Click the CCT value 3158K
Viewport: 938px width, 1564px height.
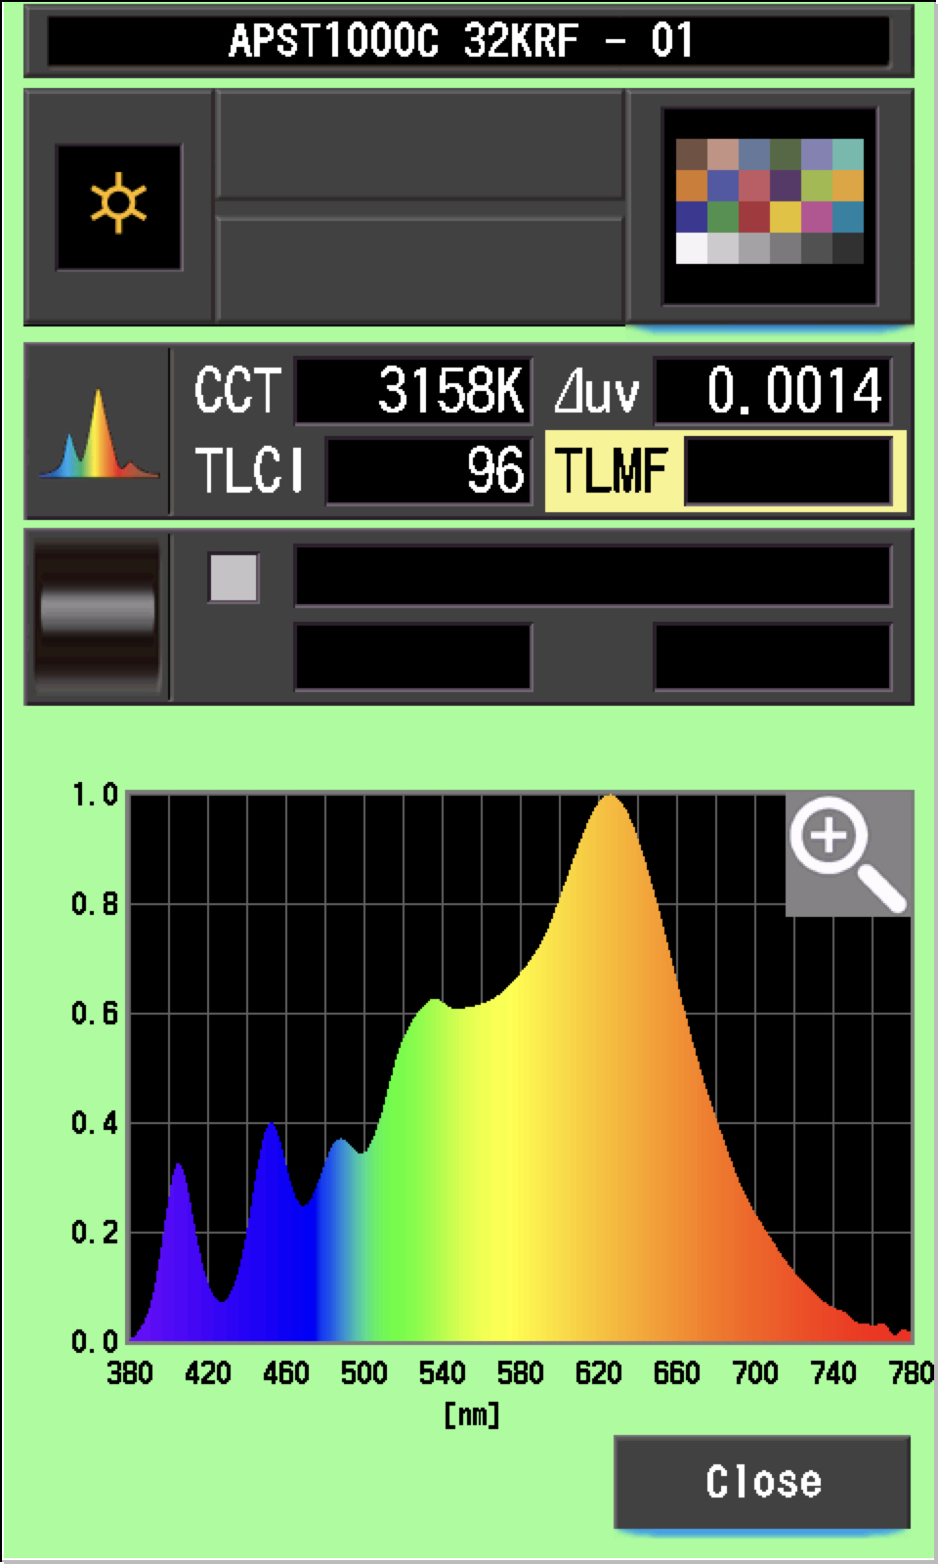click(414, 391)
